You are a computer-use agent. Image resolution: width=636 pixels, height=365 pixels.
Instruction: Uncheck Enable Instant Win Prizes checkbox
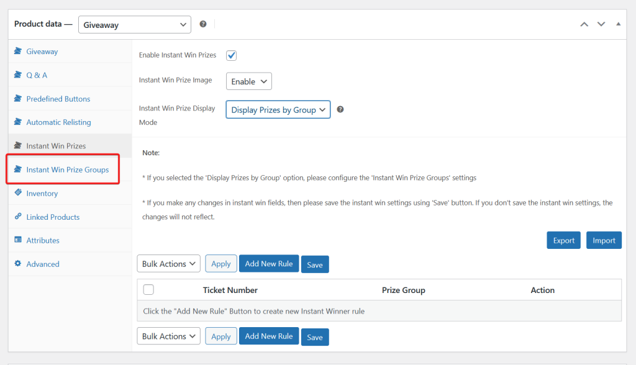click(232, 55)
